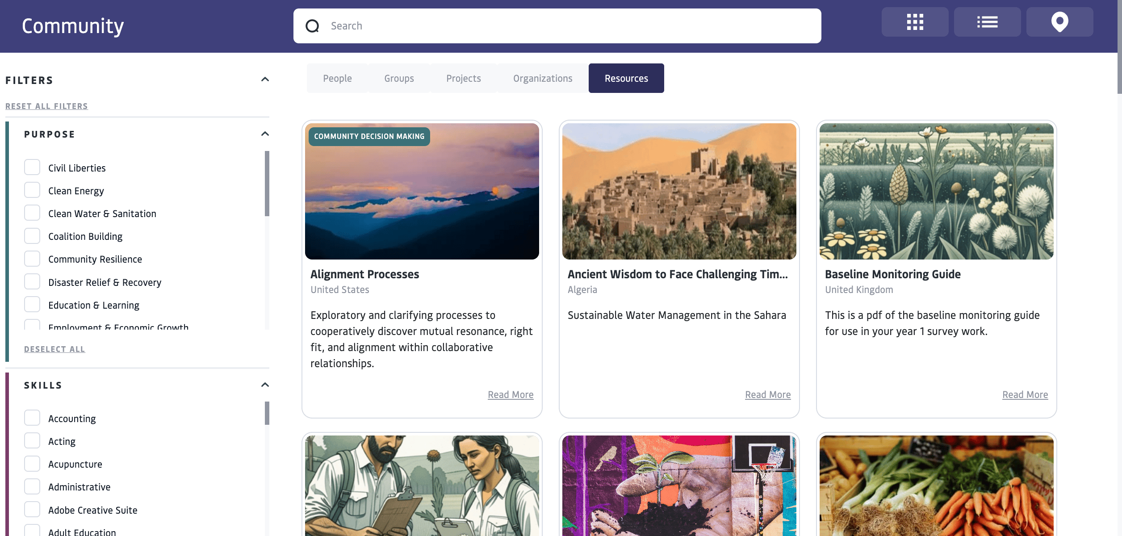This screenshot has width=1122, height=536.
Task: Tick the Clean Energy checkbox
Action: click(x=32, y=190)
